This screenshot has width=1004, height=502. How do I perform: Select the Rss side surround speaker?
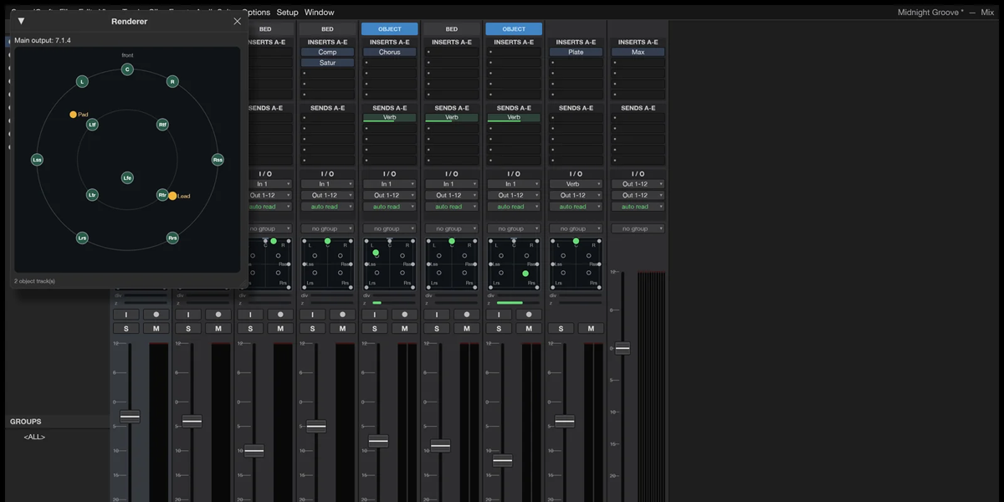pyautogui.click(x=218, y=159)
